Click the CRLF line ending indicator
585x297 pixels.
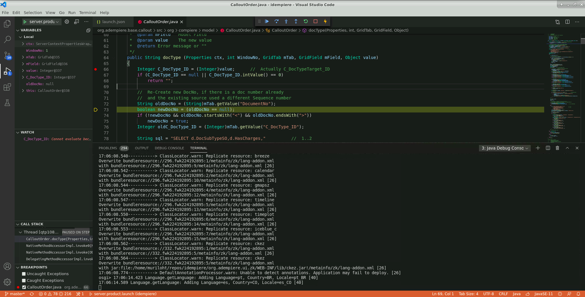(x=503, y=294)
